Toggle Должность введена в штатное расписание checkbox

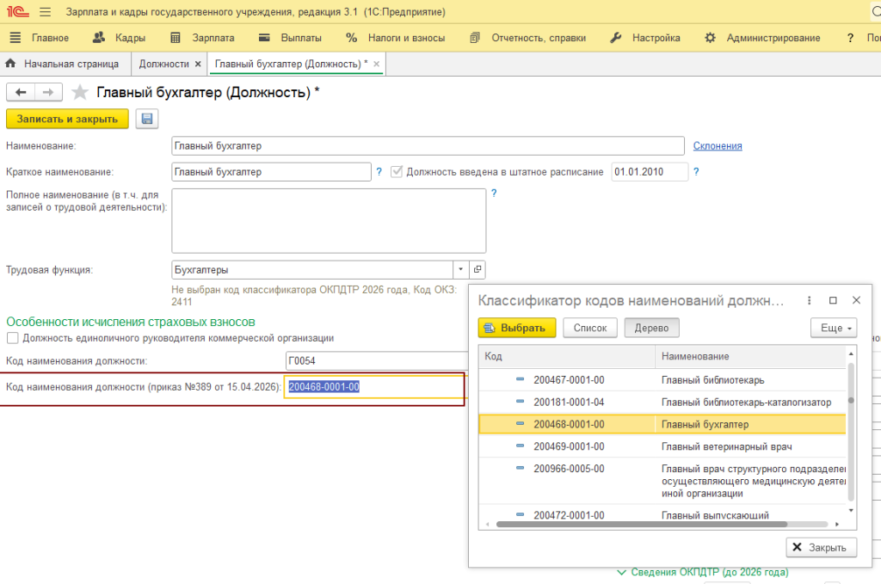pyautogui.click(x=397, y=172)
